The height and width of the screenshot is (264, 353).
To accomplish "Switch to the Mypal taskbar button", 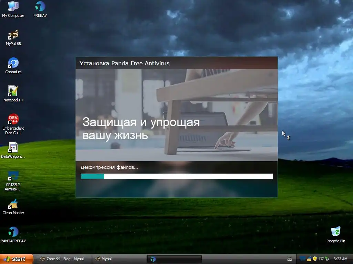I will click(119, 259).
